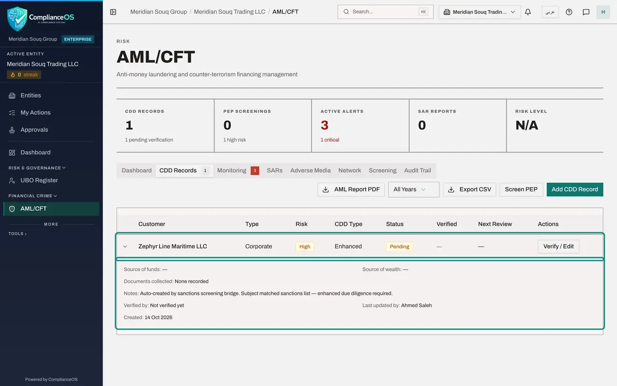This screenshot has width=617, height=386.
Task: Click Add CDD Record
Action: click(x=575, y=190)
